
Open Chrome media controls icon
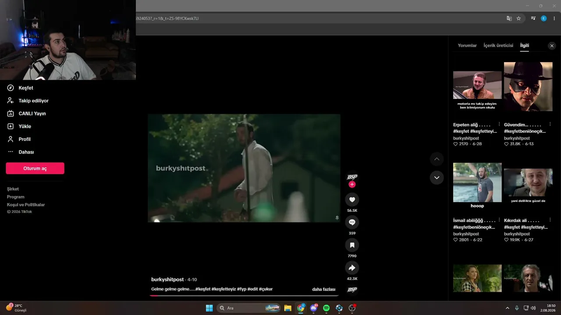pos(533,18)
